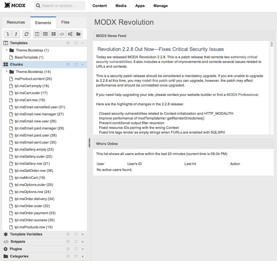Select tpl.msEmail.cancelled.user (31) chunk
Screen dimensions: 277x261
(x=40, y=107)
